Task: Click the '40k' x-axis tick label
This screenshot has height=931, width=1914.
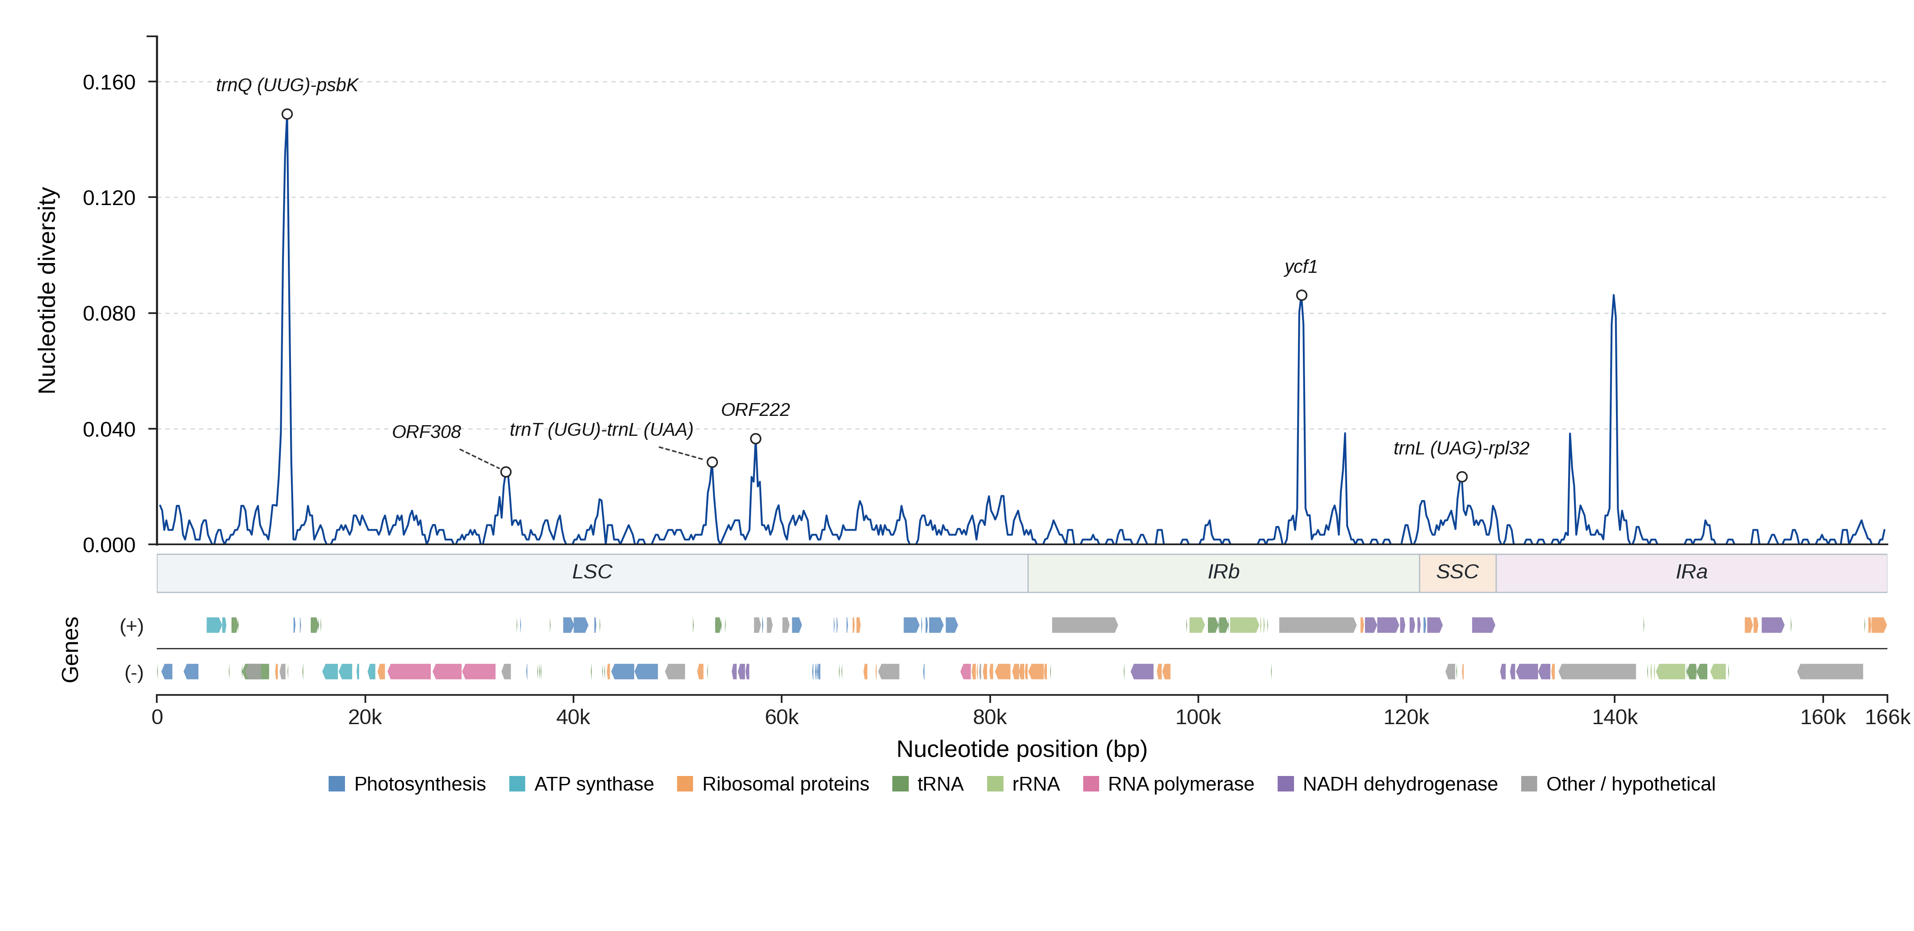Action: 573,718
